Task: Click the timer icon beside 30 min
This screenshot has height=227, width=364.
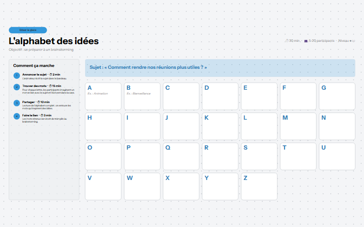Action: [x=287, y=41]
